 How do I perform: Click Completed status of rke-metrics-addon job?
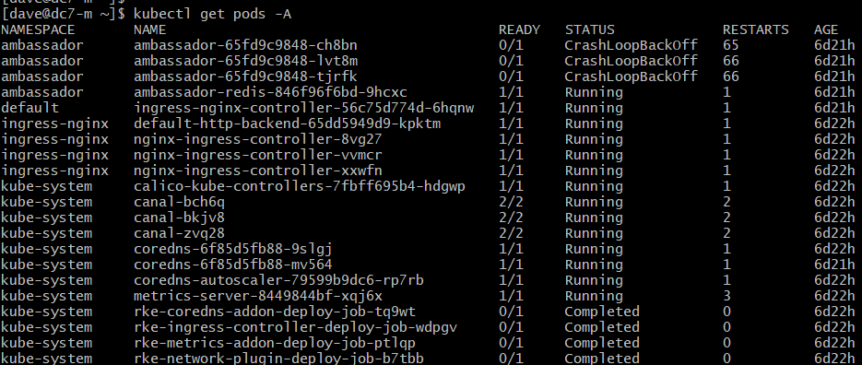602,343
